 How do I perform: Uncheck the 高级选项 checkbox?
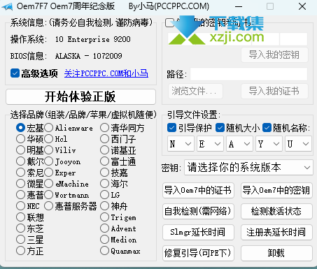[x=15, y=73]
